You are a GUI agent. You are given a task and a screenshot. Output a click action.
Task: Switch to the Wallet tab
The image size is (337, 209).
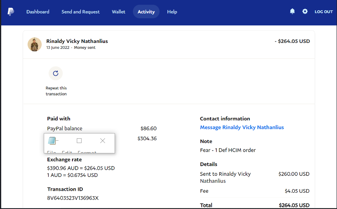click(x=119, y=12)
